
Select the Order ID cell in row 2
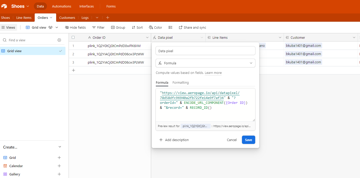(x=119, y=54)
